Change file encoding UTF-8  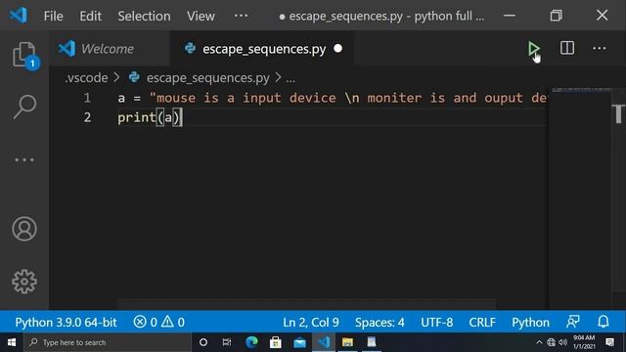point(437,322)
